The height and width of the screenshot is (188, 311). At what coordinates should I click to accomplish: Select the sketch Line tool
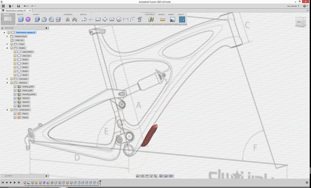pos(84,19)
